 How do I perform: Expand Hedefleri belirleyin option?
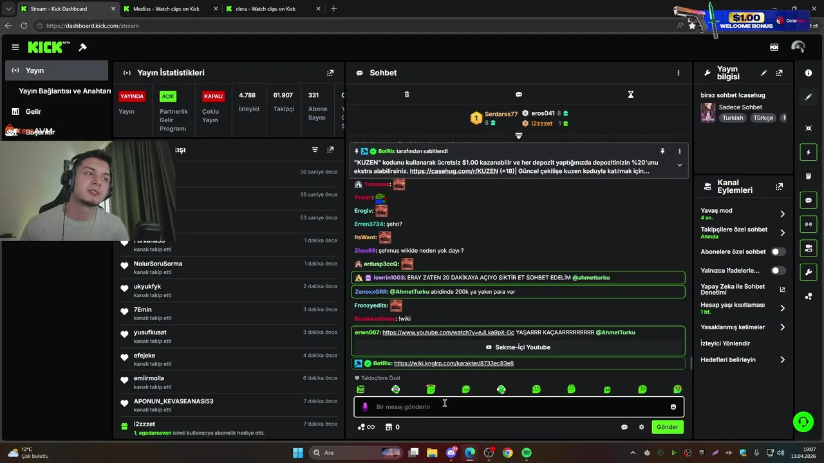coord(782,359)
